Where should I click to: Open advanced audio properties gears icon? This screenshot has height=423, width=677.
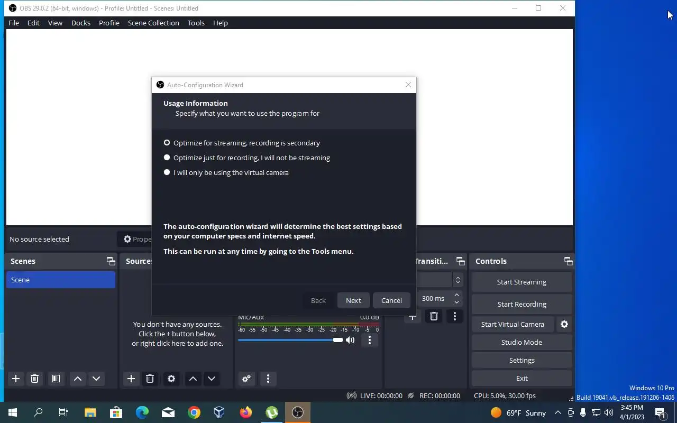pos(246,379)
